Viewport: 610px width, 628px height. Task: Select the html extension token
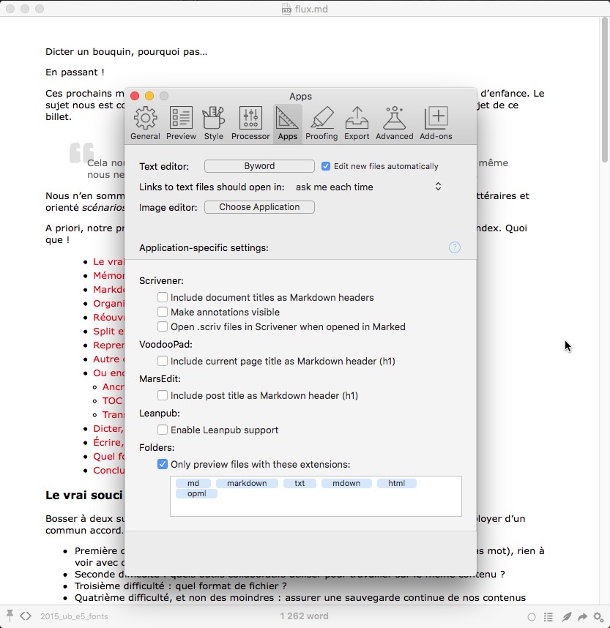coord(396,483)
